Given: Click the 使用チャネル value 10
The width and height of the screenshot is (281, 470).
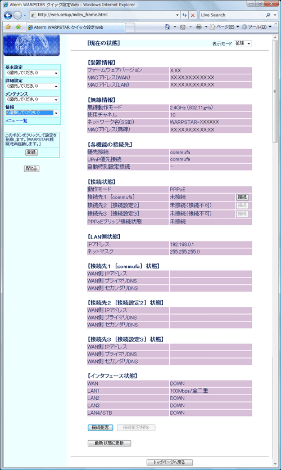Looking at the screenshot, I should click(173, 115).
